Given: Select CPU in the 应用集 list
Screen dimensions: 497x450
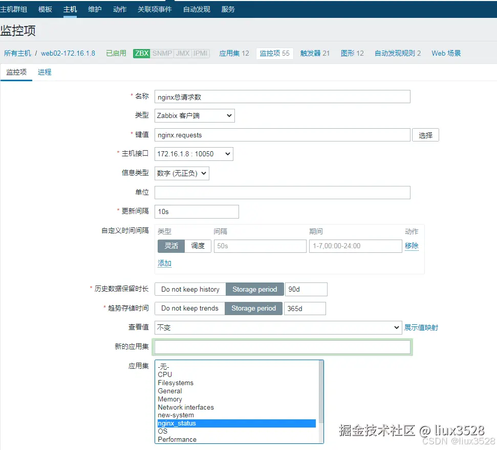Looking at the screenshot, I should tap(237, 375).
